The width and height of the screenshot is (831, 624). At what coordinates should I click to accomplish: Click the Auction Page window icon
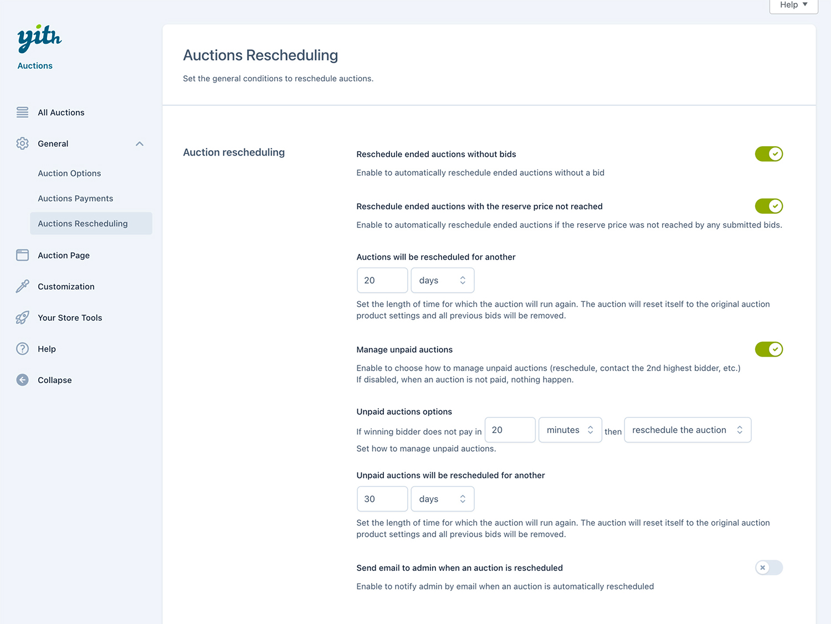(22, 255)
